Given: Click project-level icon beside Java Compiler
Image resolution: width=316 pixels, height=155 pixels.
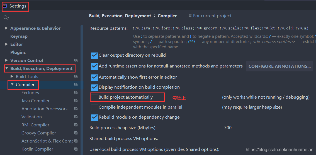Looking at the screenshot, I should 76,101.
